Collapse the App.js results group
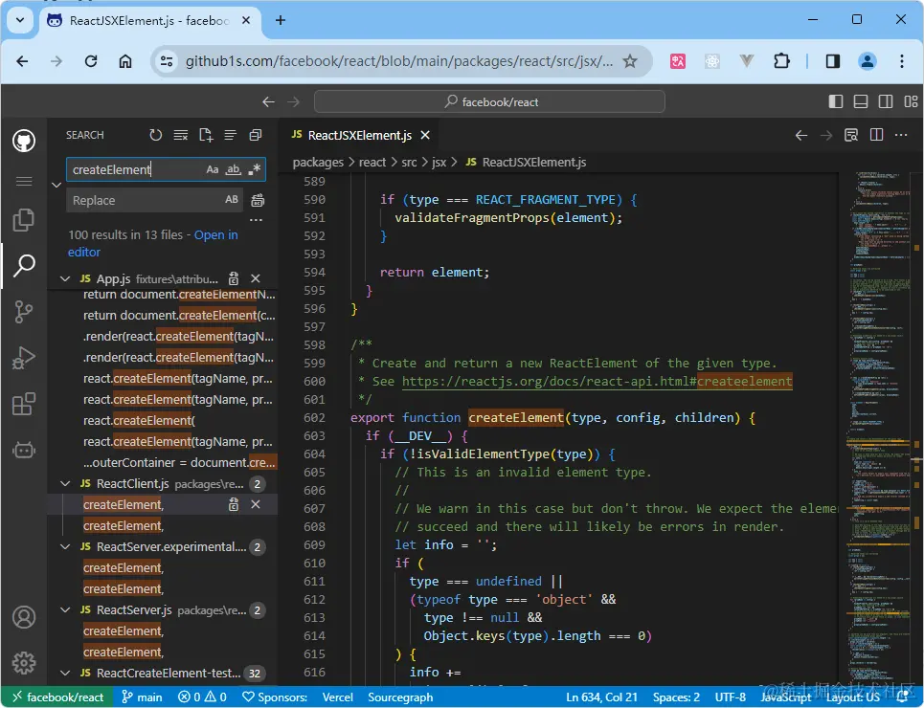 [x=65, y=278]
